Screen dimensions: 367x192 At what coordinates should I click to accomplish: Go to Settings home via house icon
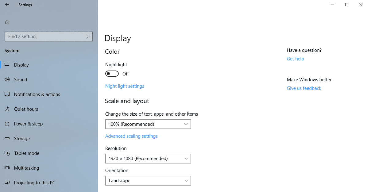pyautogui.click(x=7, y=22)
